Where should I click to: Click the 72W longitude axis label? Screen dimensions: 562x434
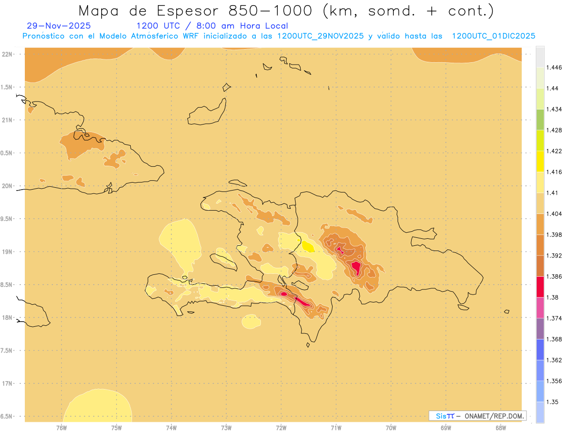point(281,428)
